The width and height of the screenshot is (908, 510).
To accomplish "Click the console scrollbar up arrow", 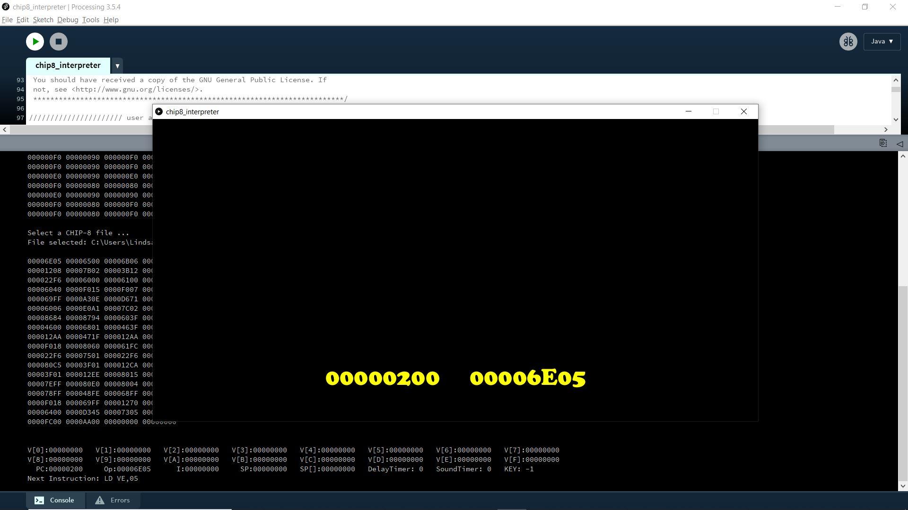I will point(903,156).
